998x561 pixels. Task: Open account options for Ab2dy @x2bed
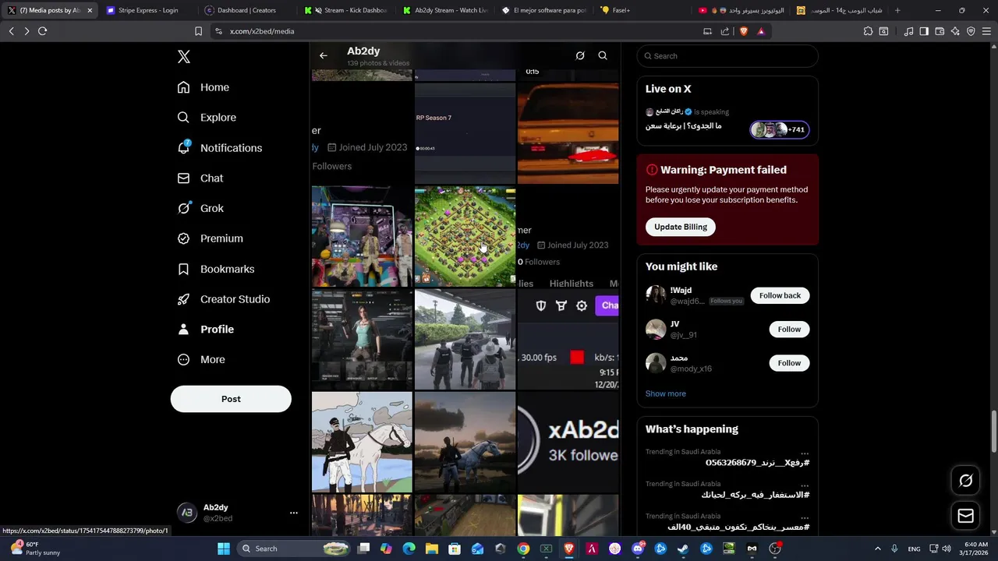click(x=294, y=513)
